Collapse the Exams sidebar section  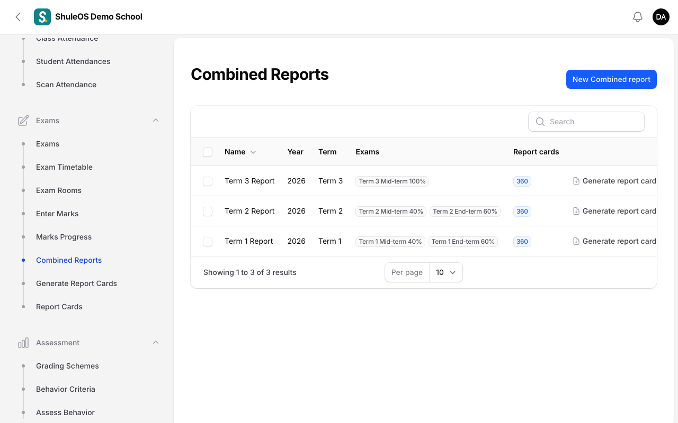[156, 121]
